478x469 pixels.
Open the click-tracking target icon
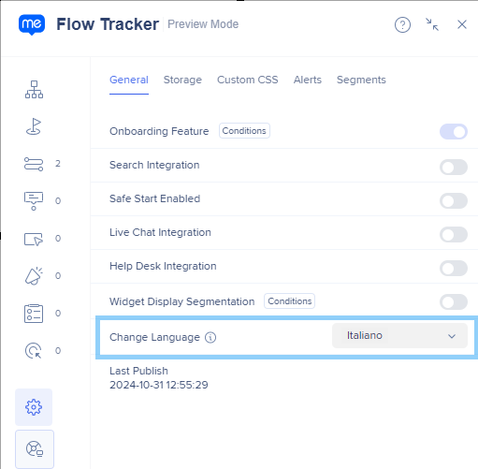34,351
